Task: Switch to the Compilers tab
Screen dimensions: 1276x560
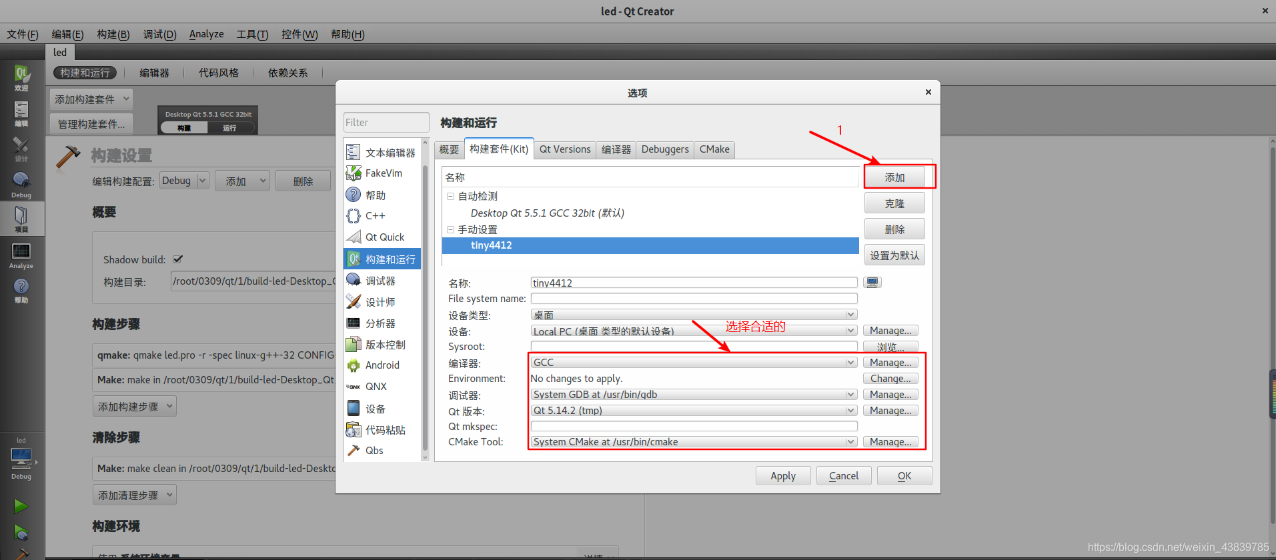Action: coord(616,149)
